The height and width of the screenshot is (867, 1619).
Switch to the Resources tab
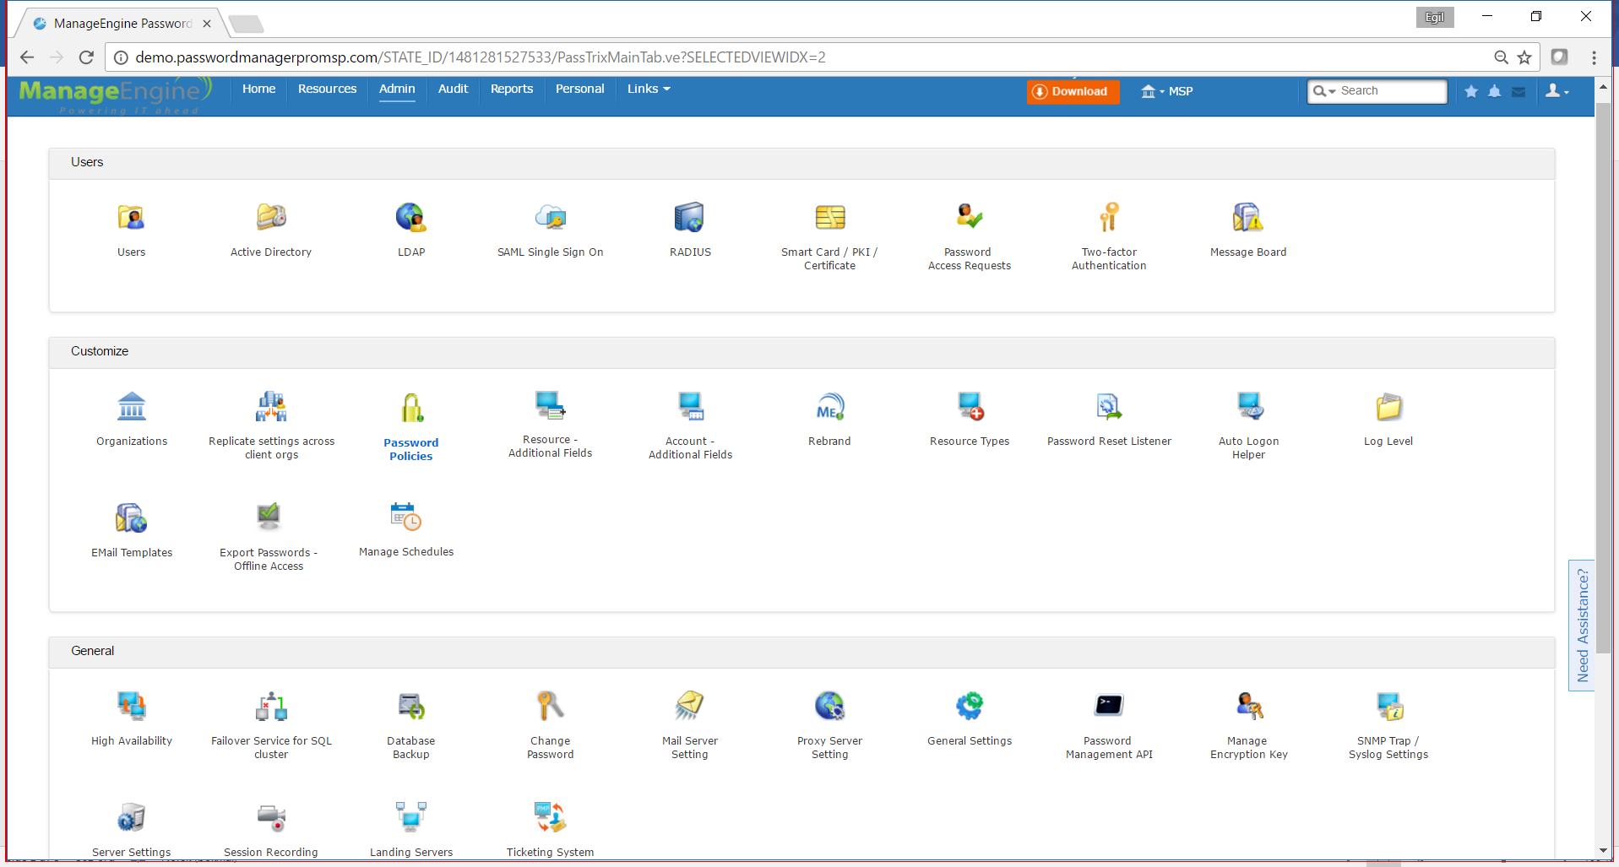(327, 89)
